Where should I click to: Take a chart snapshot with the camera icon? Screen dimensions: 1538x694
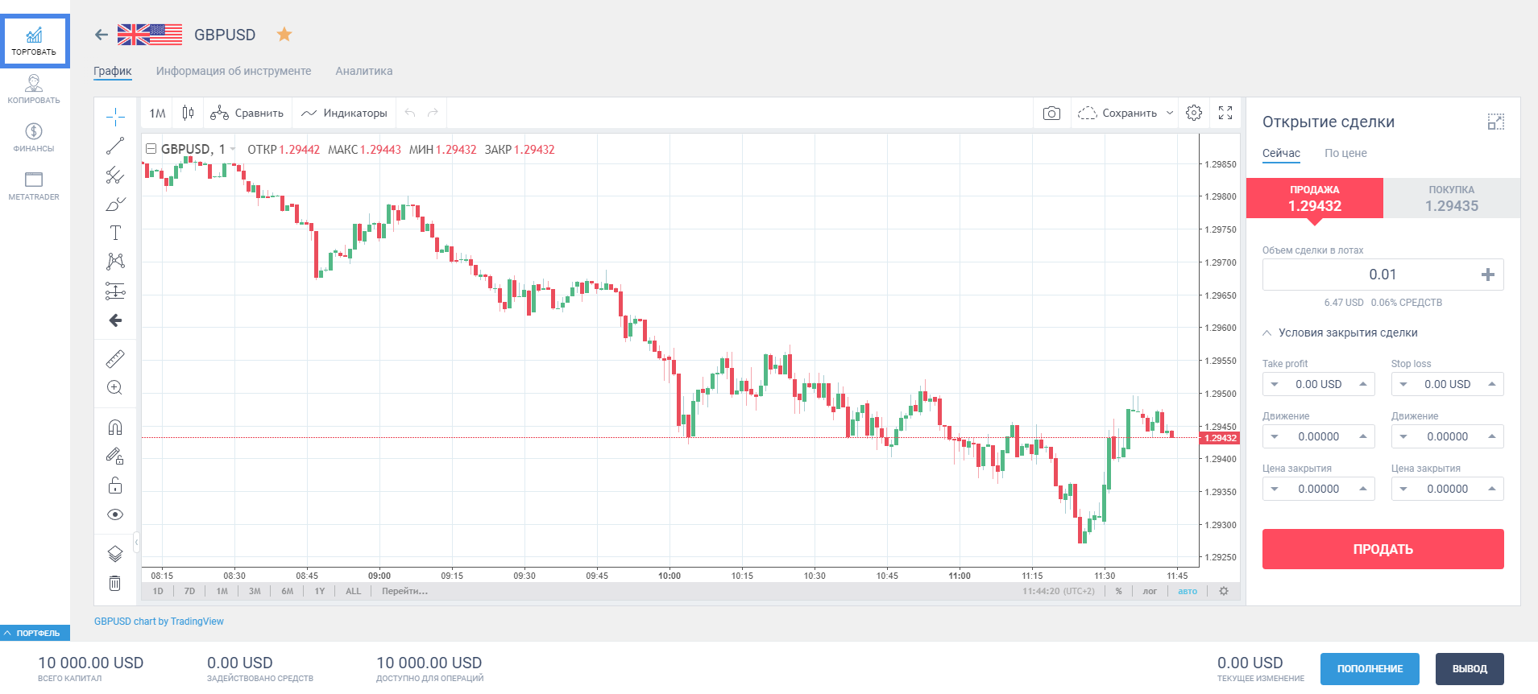[x=1051, y=114]
